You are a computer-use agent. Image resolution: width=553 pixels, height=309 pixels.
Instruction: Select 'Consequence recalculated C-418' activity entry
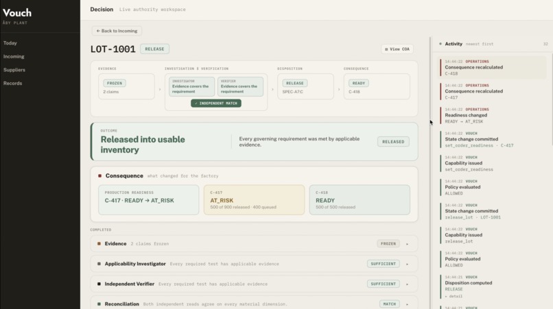(x=492, y=68)
